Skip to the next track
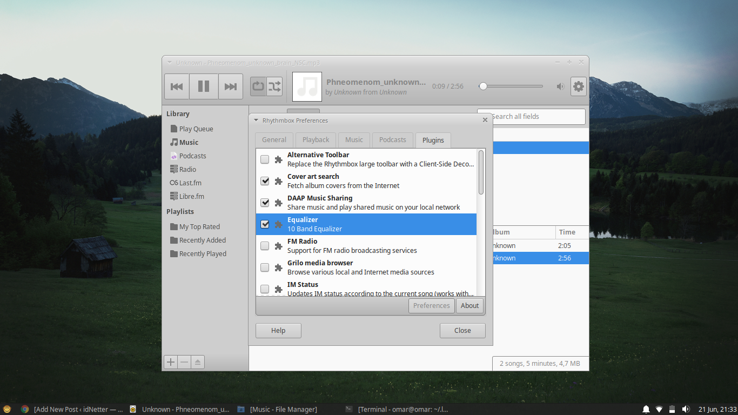The width and height of the screenshot is (738, 415). tap(231, 86)
